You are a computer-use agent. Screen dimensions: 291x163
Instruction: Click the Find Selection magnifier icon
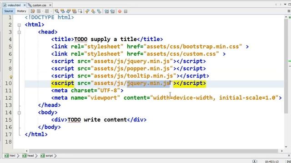(57, 11)
